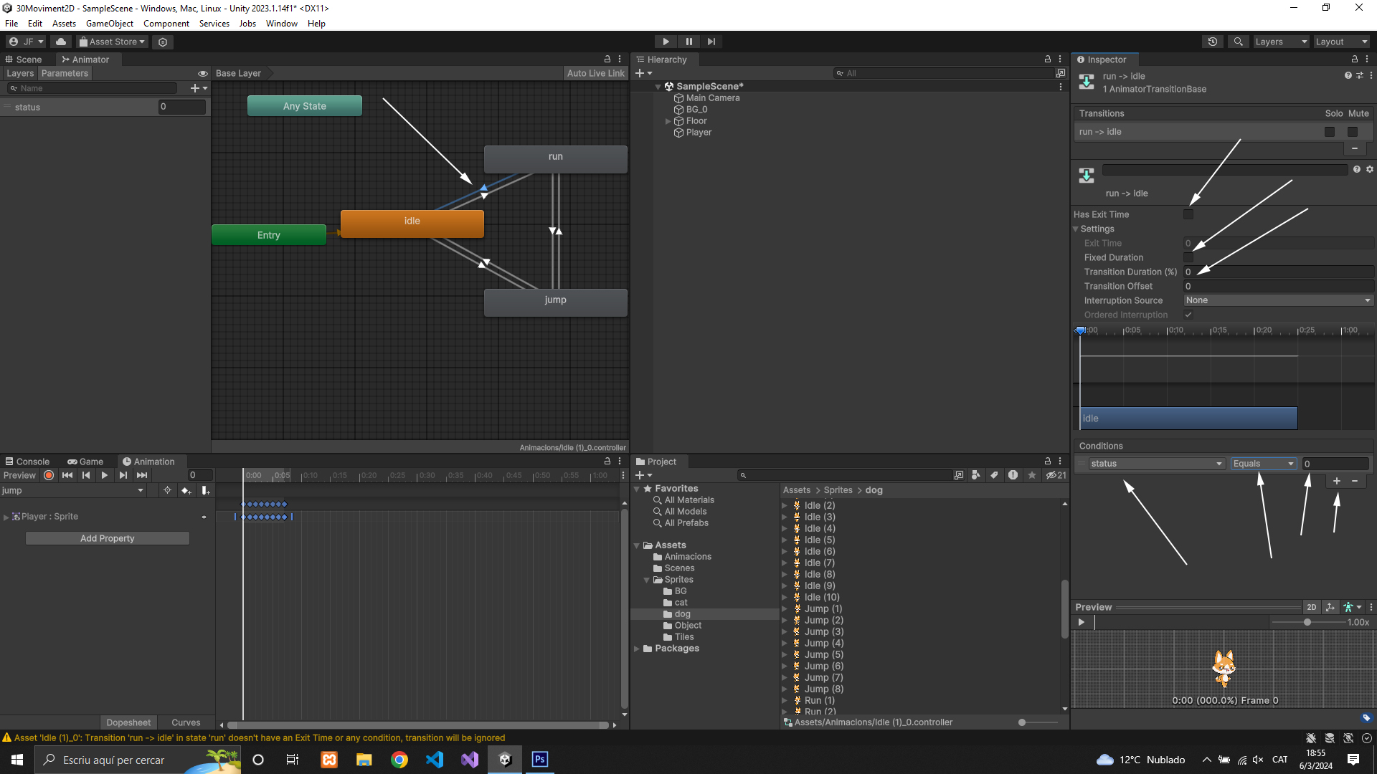Viewport: 1377px width, 774px height.
Task: Adjust the preview speed slider handle
Action: (1307, 622)
